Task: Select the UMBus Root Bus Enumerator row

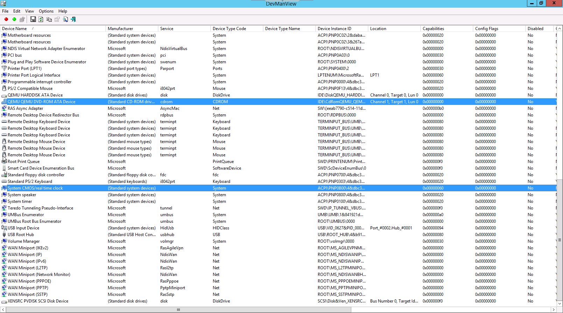Action: coord(279,221)
